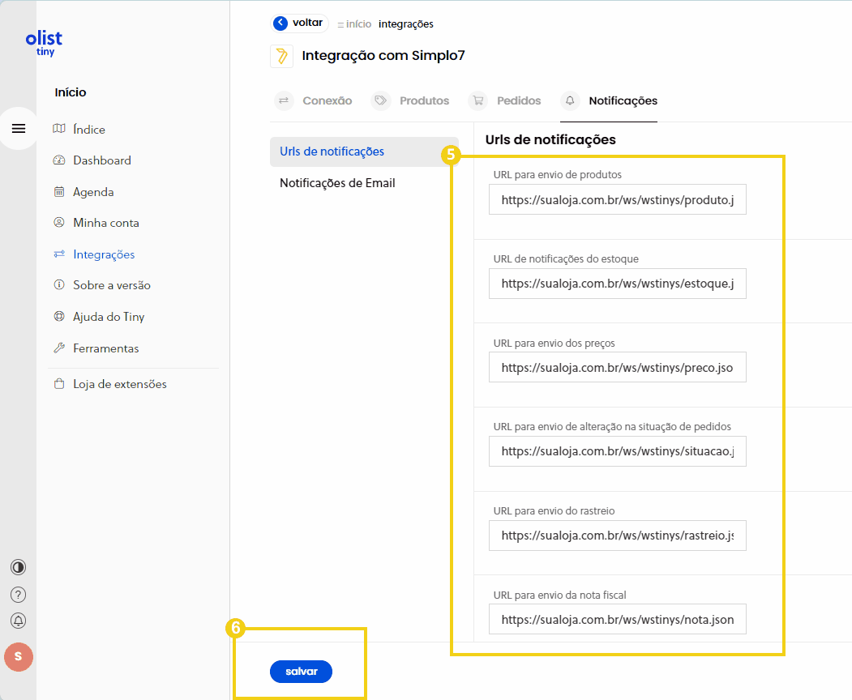Click the Dashboard gauge icon

pos(58,160)
